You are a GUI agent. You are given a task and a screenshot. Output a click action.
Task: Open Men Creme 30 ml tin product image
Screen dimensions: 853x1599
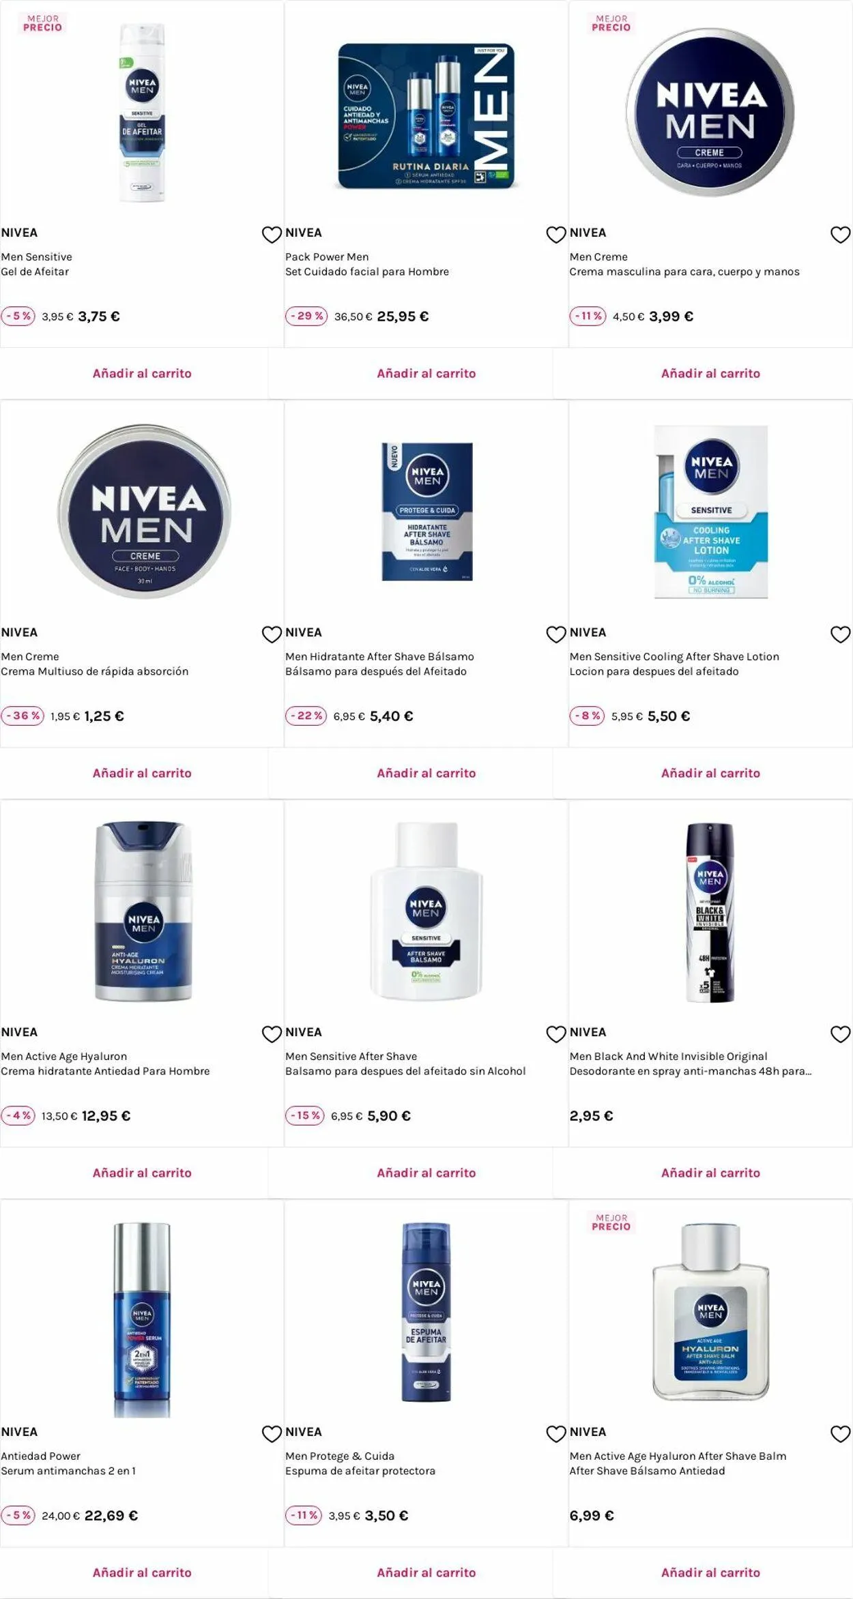click(x=145, y=512)
